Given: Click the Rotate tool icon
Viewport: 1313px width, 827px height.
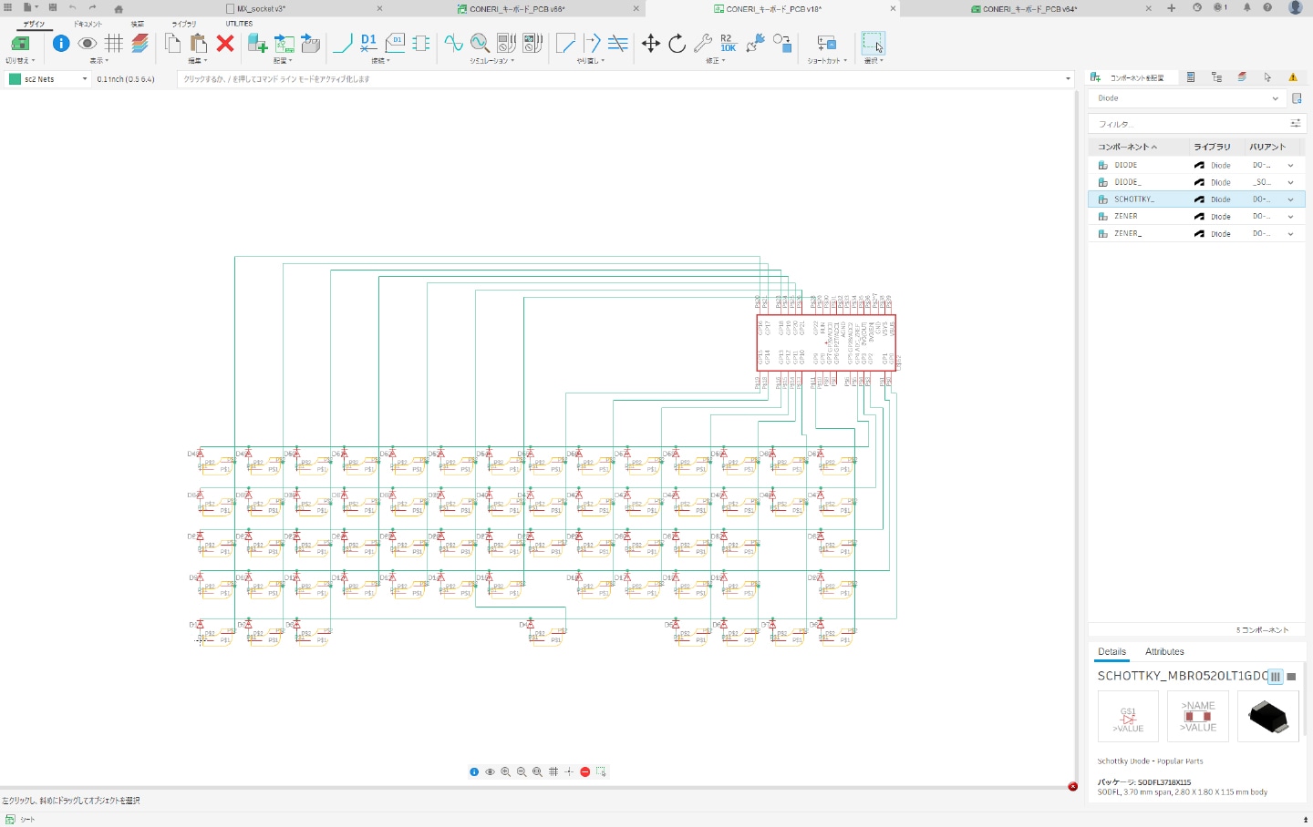Looking at the screenshot, I should click(677, 44).
